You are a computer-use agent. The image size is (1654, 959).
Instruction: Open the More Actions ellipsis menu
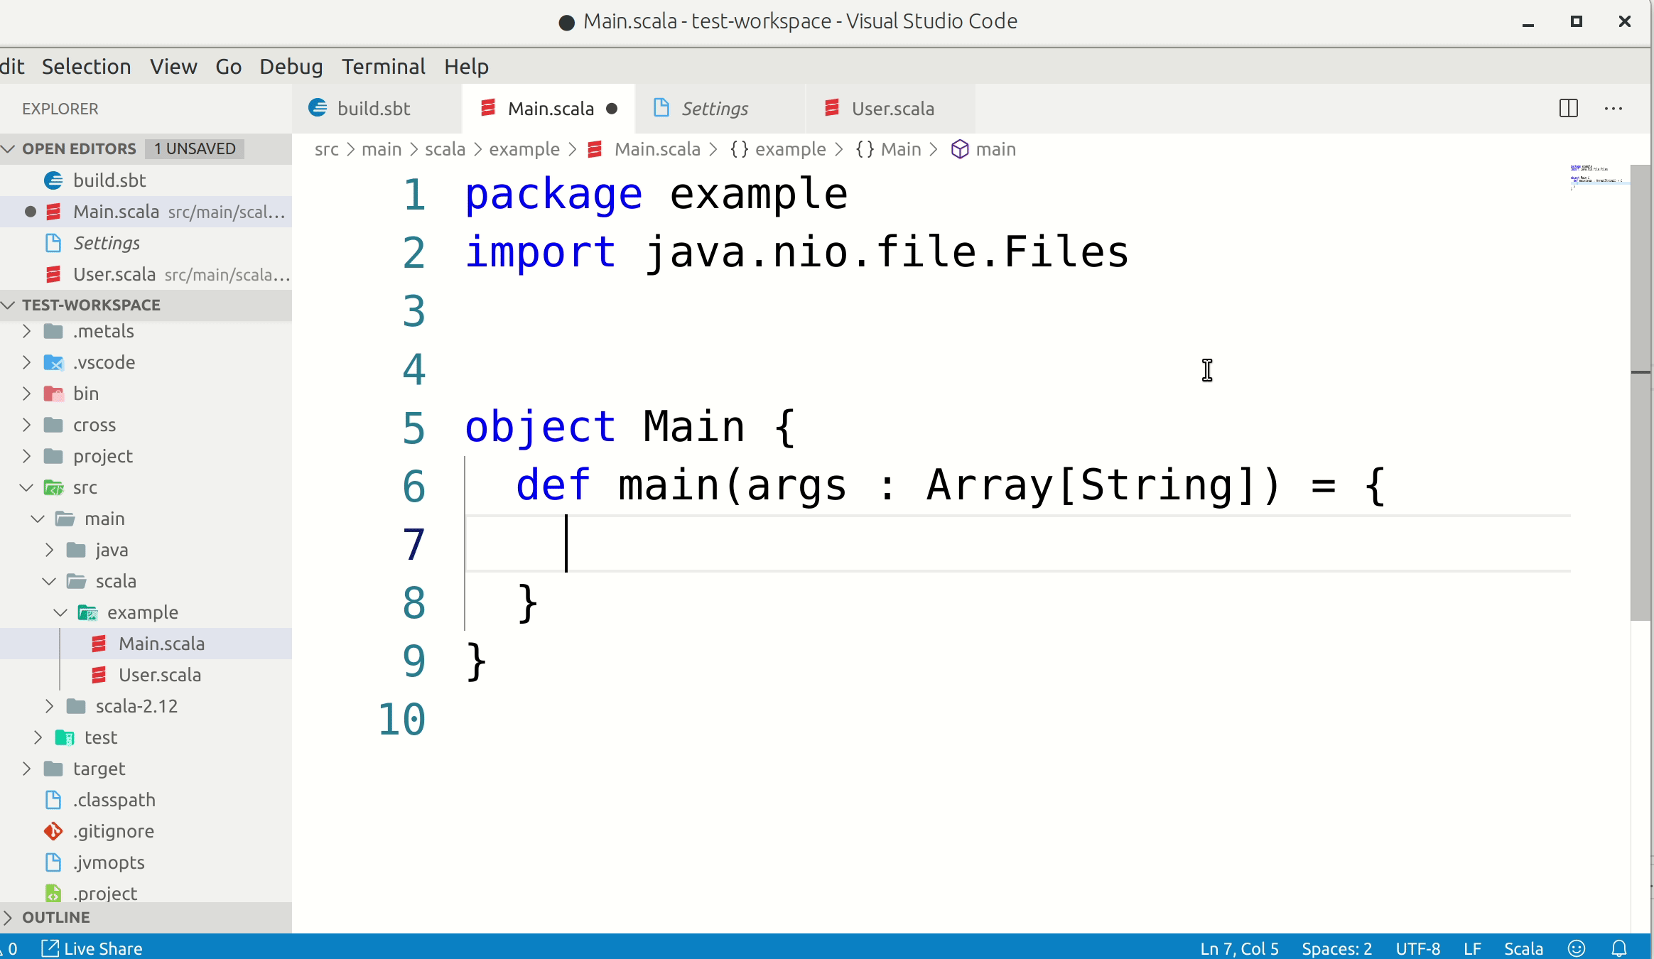[1613, 109]
